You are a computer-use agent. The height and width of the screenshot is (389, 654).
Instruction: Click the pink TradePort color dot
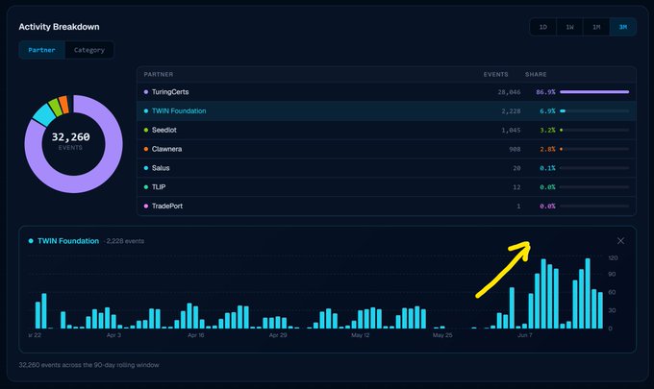(146, 207)
